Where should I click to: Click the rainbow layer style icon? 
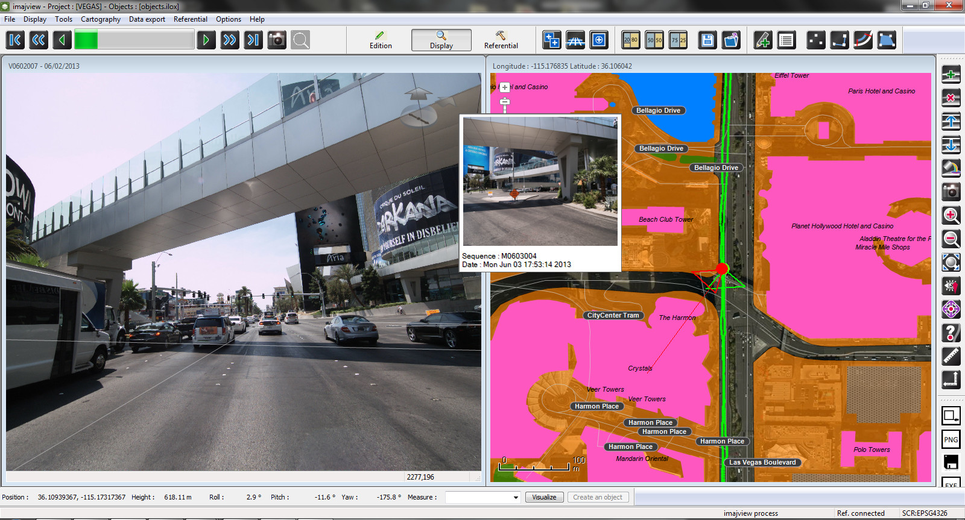pyautogui.click(x=951, y=169)
